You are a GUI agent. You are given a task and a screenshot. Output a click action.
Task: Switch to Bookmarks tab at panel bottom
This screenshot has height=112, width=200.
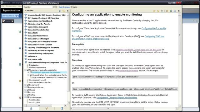pos(62,109)
